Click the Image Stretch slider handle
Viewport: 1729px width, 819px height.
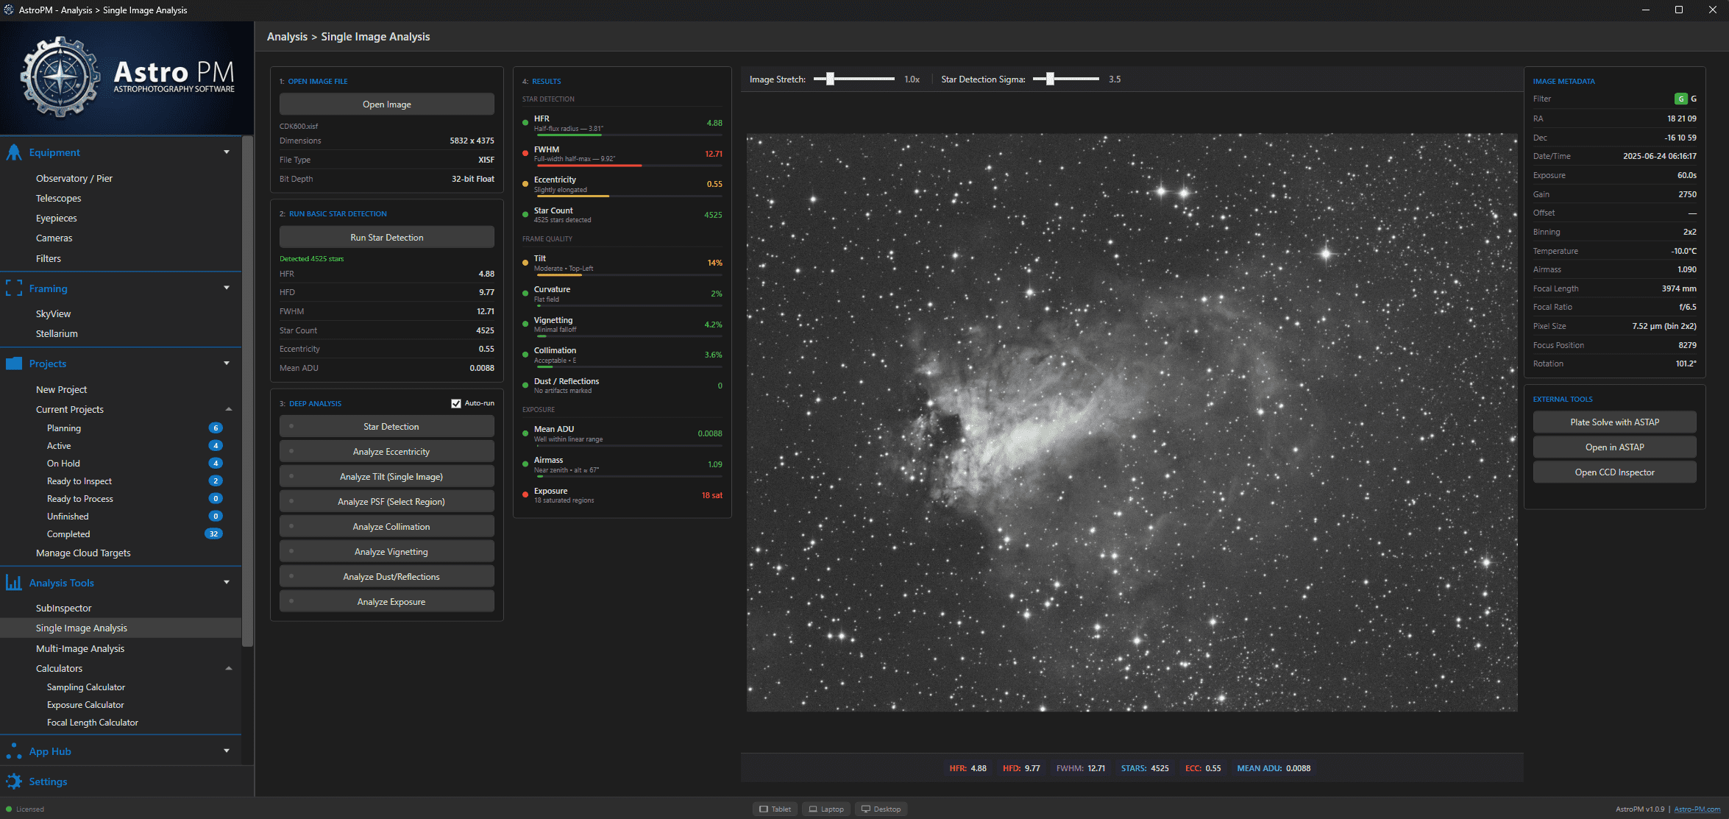click(x=830, y=79)
